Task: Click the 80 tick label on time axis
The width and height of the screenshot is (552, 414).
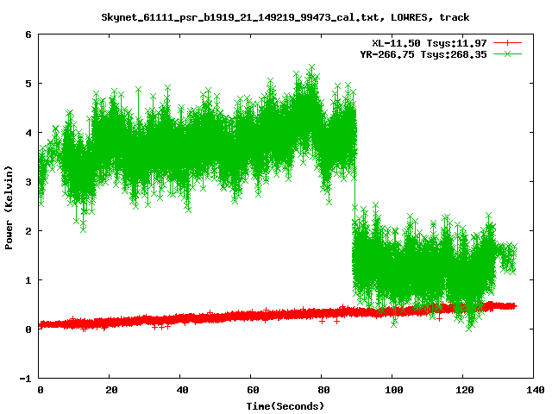Action: pyautogui.click(x=322, y=390)
